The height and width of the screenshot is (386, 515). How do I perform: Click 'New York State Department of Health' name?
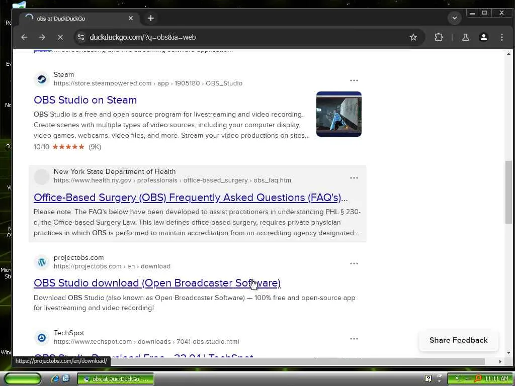coord(115,172)
